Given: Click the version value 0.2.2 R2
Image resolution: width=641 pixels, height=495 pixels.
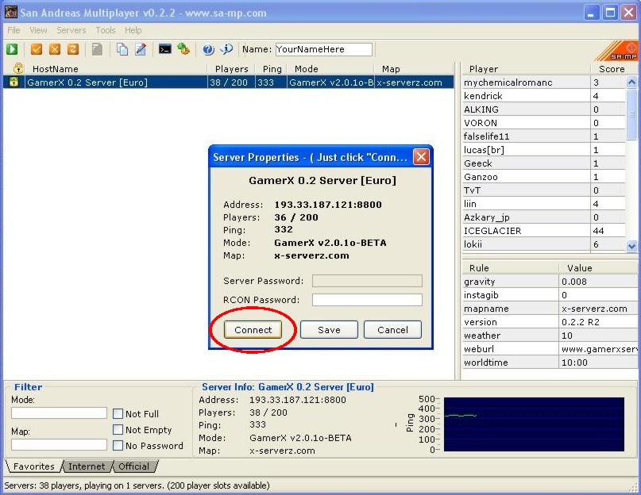Looking at the screenshot, I should click(x=581, y=322).
